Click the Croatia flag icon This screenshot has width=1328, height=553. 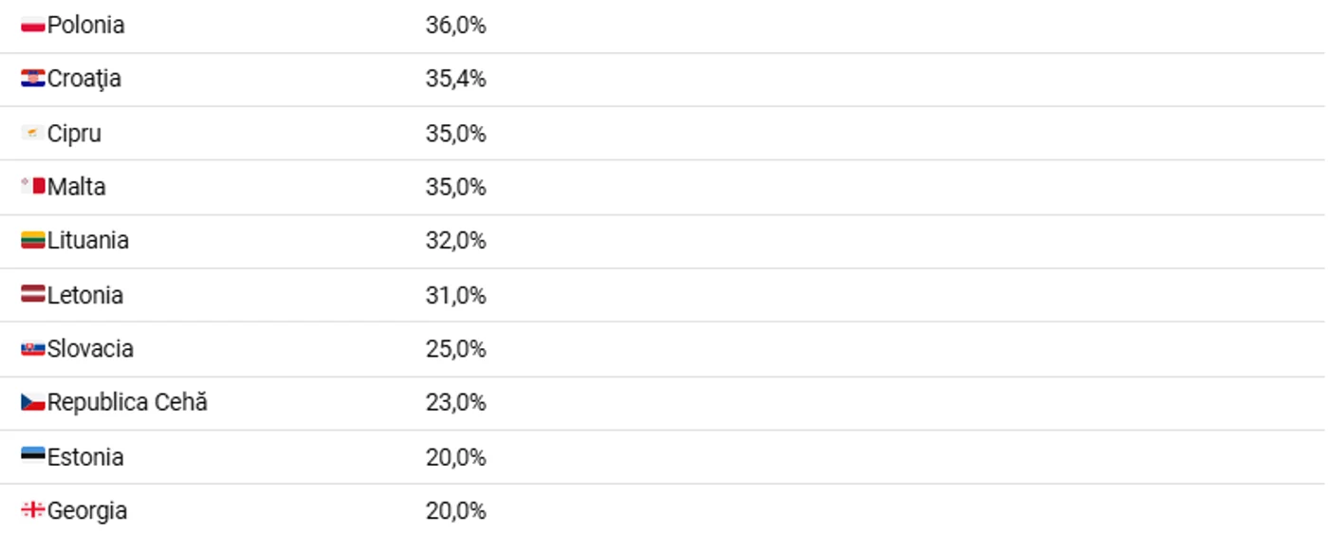33,79
